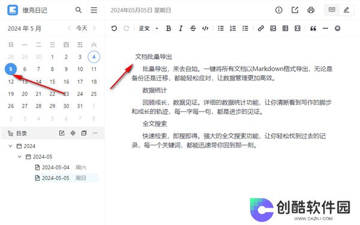Click the export document icon
This screenshot has width=360, height=225.
click(x=295, y=10)
